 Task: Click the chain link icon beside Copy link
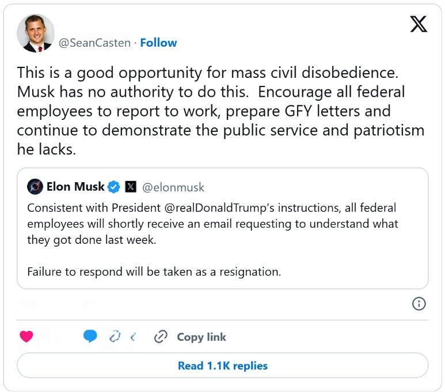[x=161, y=337]
